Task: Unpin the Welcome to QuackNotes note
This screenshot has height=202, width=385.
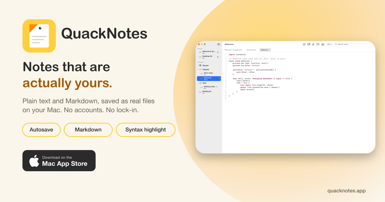Action: (218, 52)
